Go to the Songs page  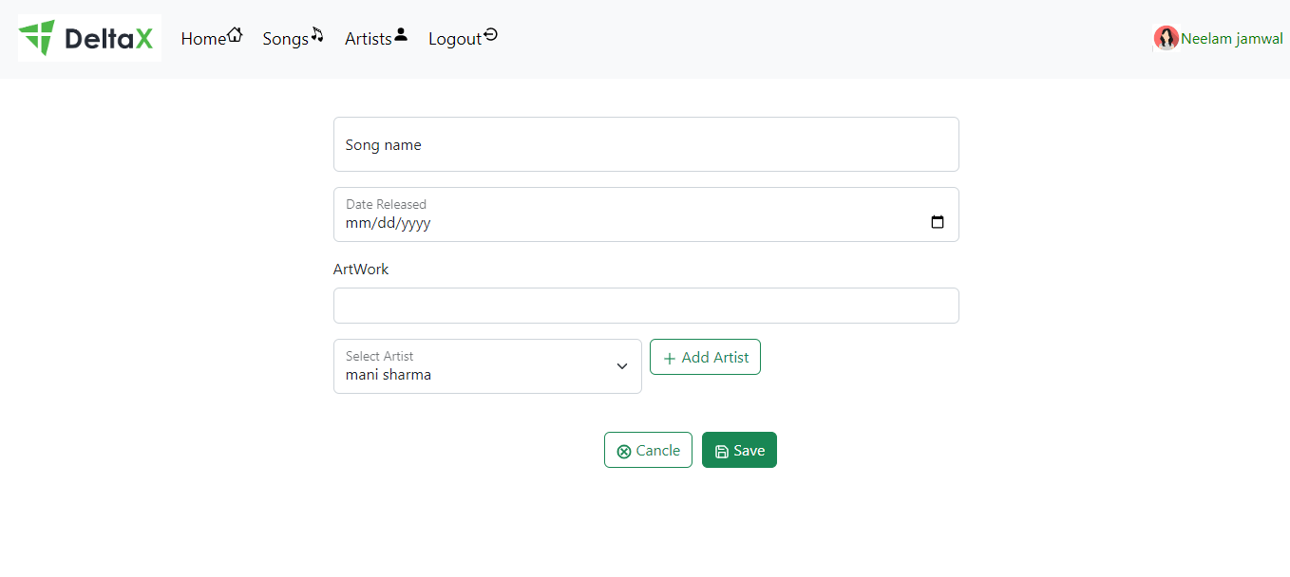point(284,39)
